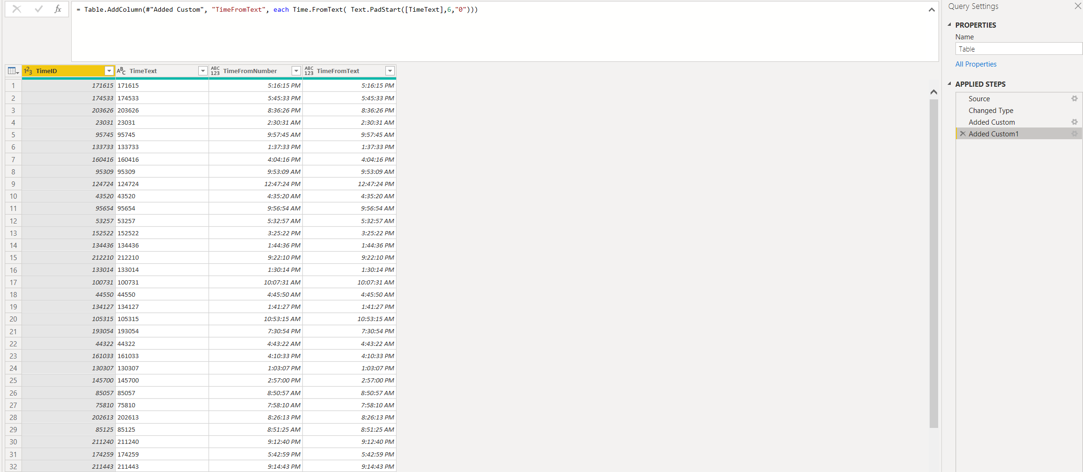Click TimeID cell 95745

[68, 135]
